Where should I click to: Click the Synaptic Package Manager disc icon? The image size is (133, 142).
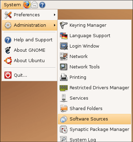pyautogui.click(x=64, y=129)
